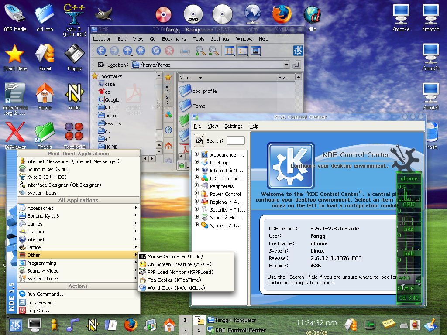Expand Power Control tree node
Screen dimensions: 447x335
coord(196,193)
